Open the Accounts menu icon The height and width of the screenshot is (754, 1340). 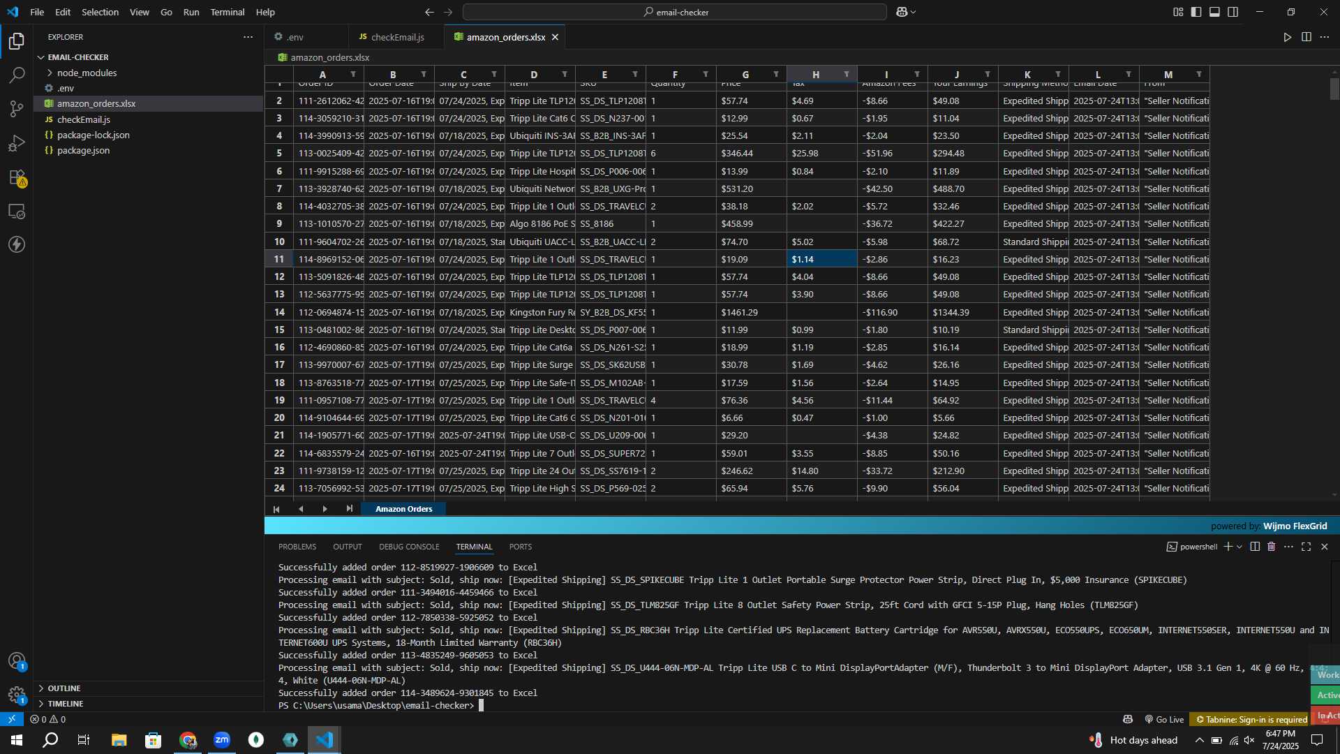(17, 660)
